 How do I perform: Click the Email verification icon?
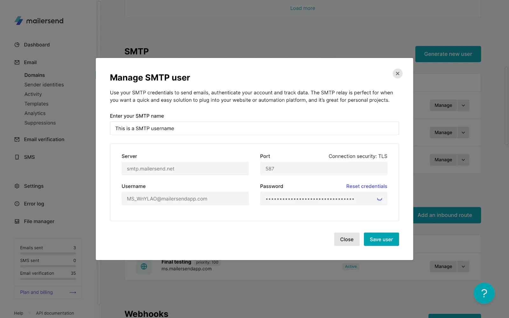pyautogui.click(x=17, y=139)
